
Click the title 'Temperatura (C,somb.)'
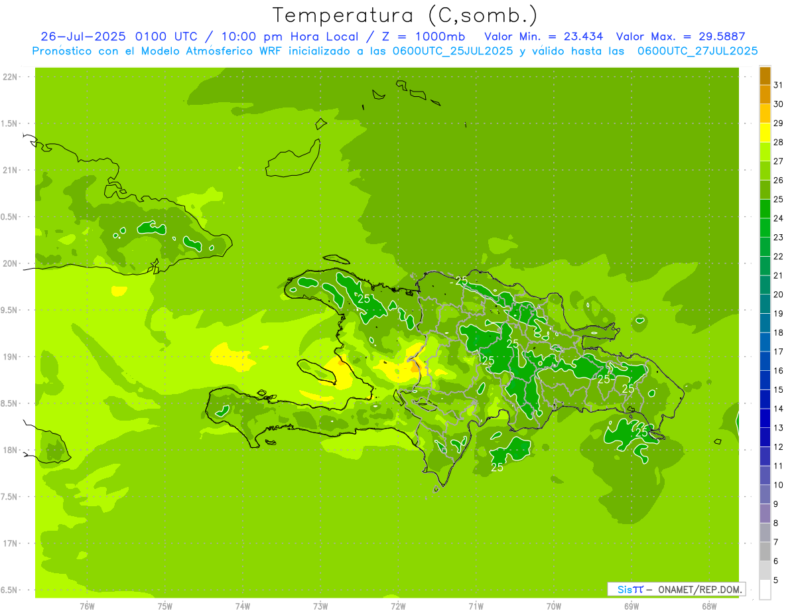click(405, 15)
